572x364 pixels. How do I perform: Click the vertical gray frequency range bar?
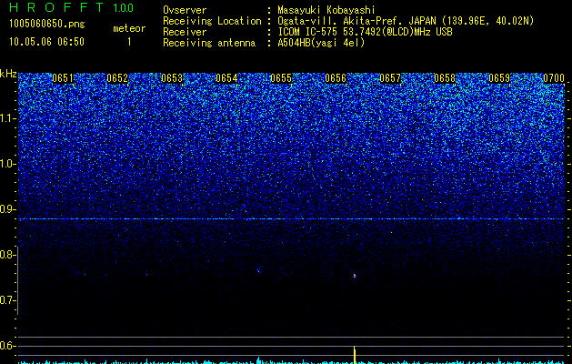(17, 280)
